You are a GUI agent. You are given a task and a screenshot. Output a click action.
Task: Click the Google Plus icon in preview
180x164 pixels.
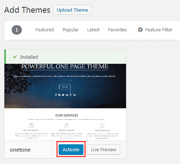pyautogui.click(x=71, y=95)
